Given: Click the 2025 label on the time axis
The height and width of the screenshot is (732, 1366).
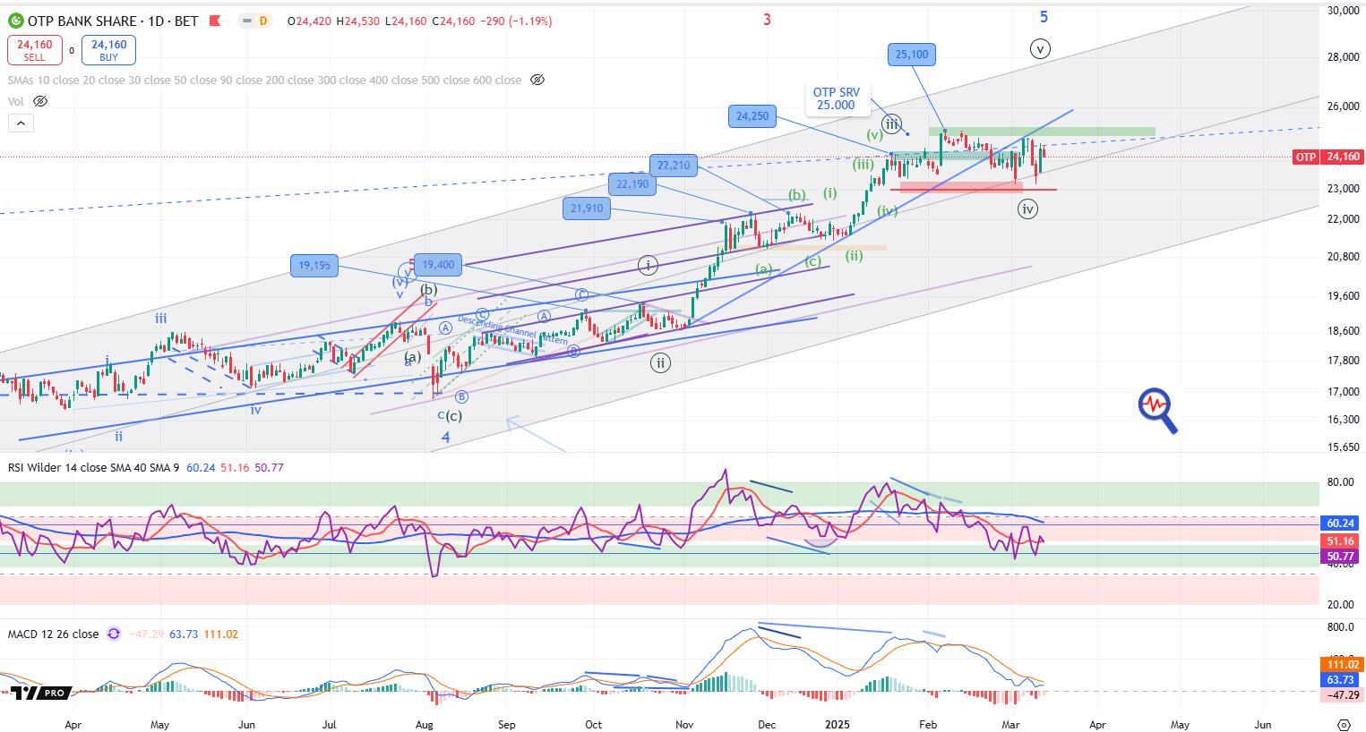Looking at the screenshot, I should pyautogui.click(x=837, y=724).
